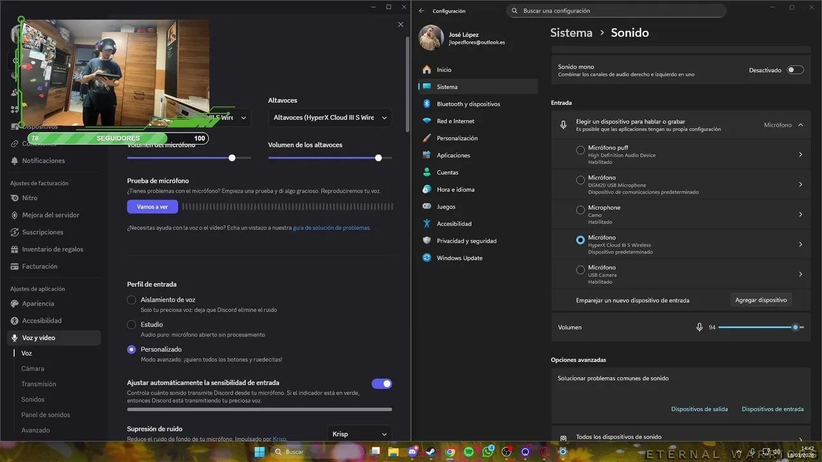Open Hora e idioma settings
The image size is (822, 462).
click(478, 189)
